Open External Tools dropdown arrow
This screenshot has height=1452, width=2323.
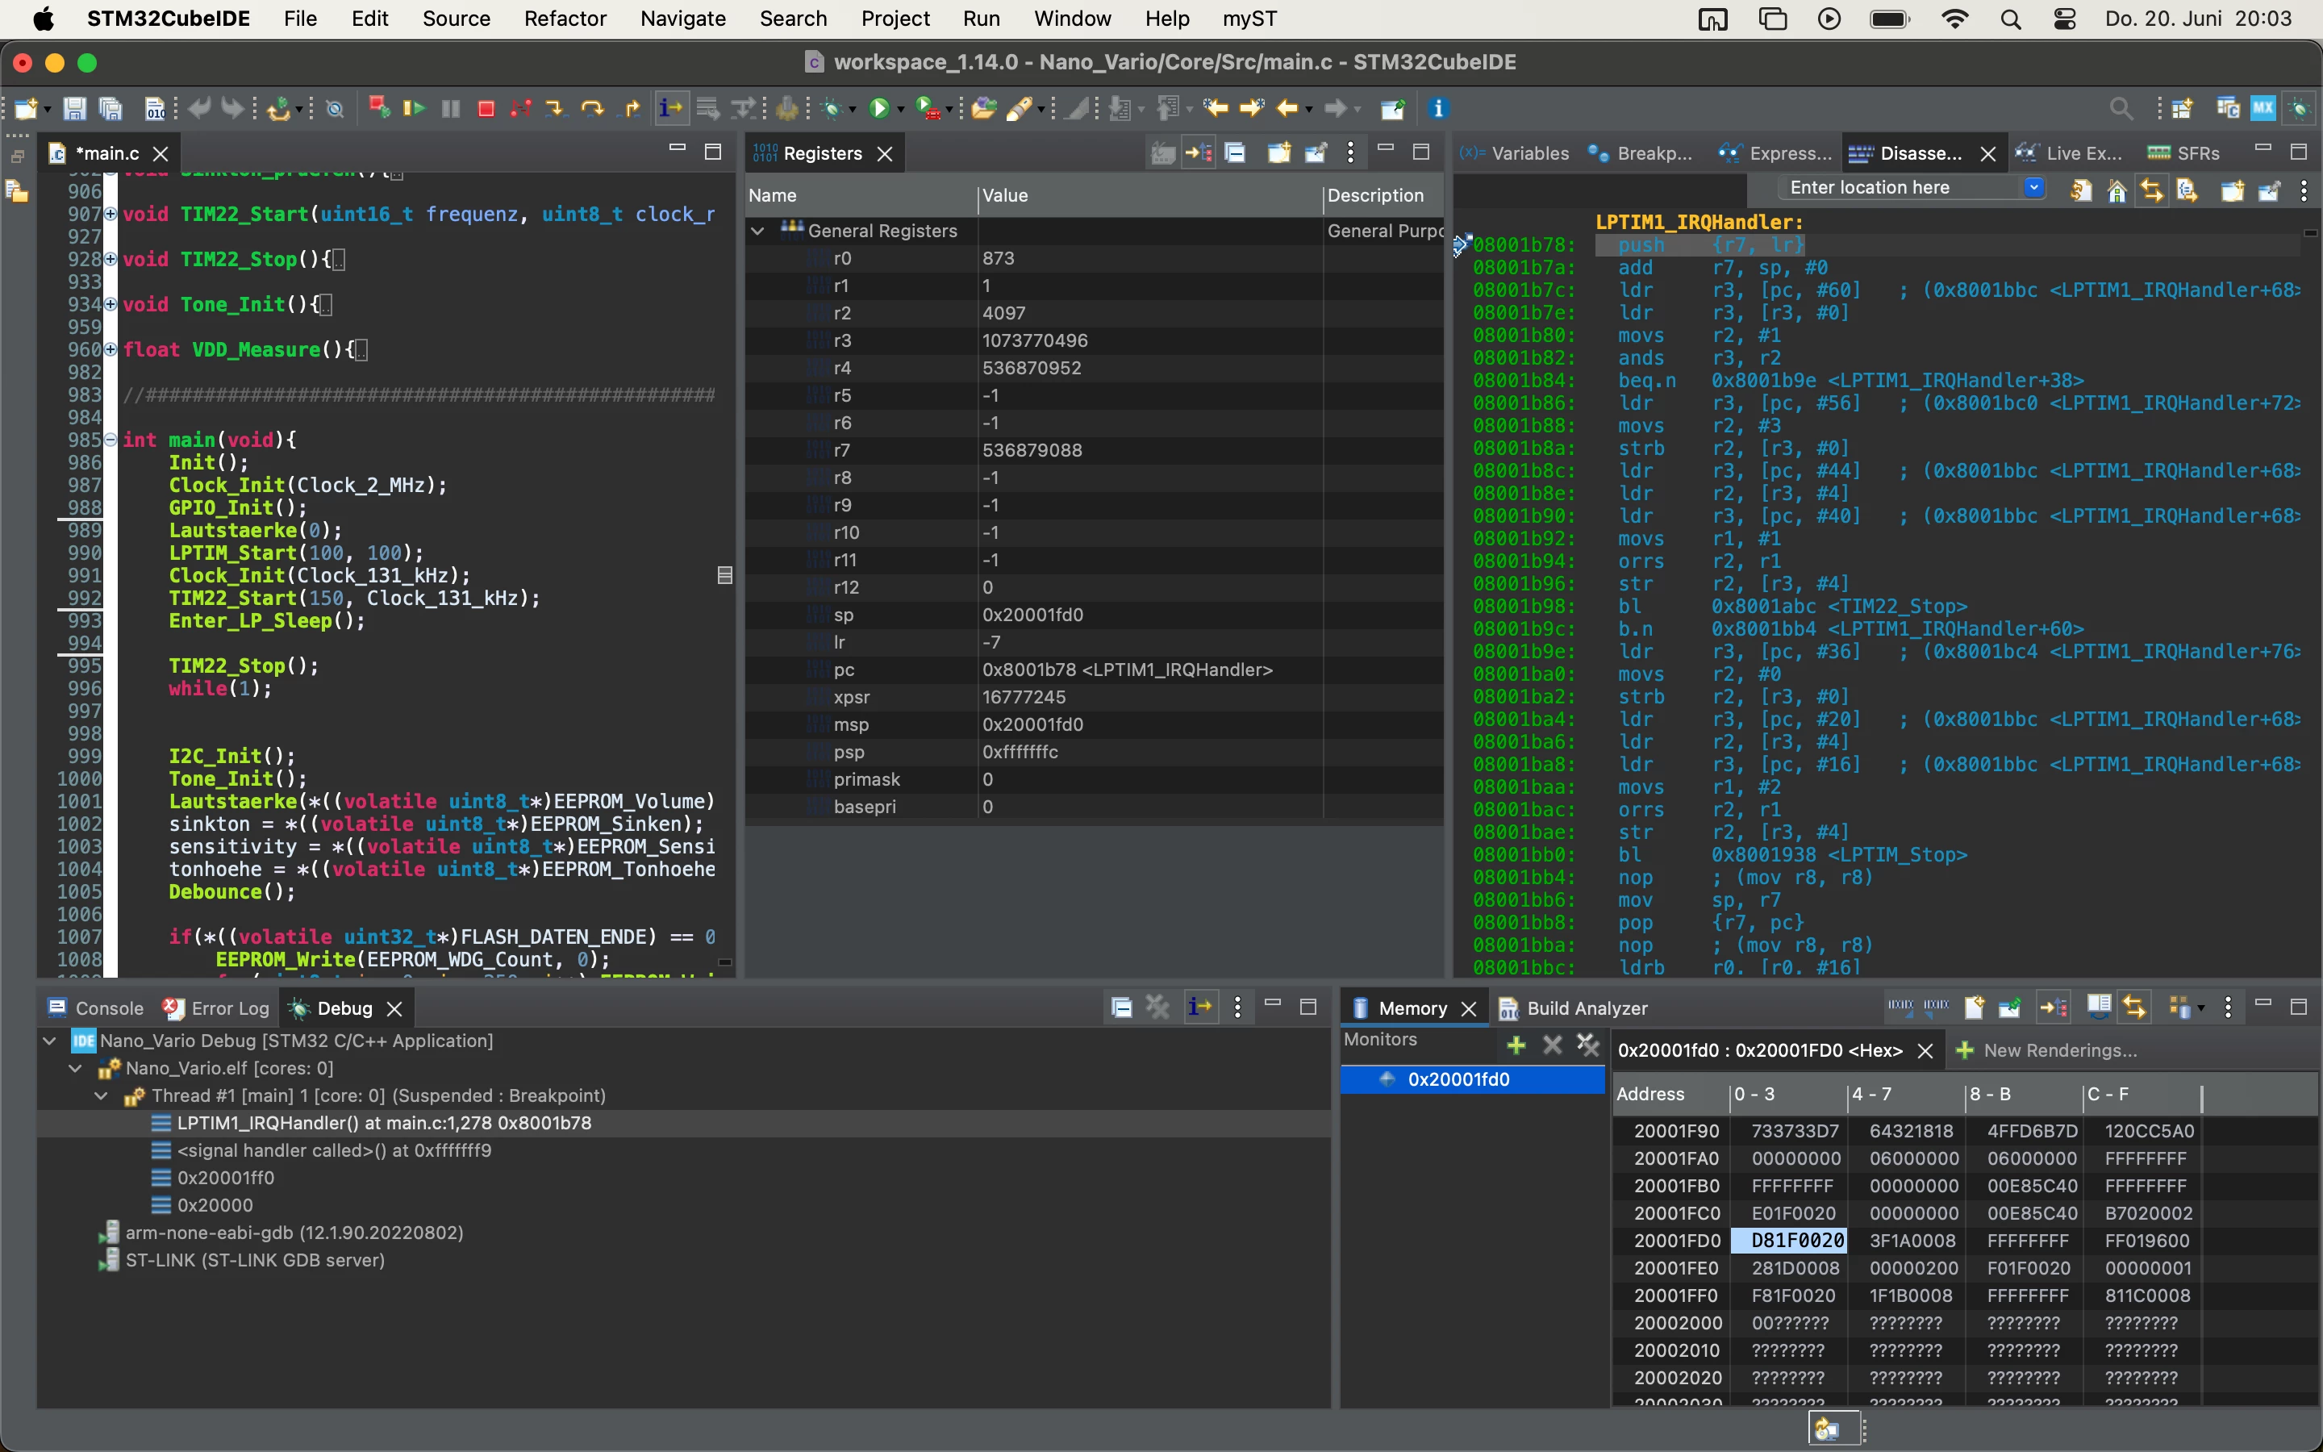(x=949, y=111)
